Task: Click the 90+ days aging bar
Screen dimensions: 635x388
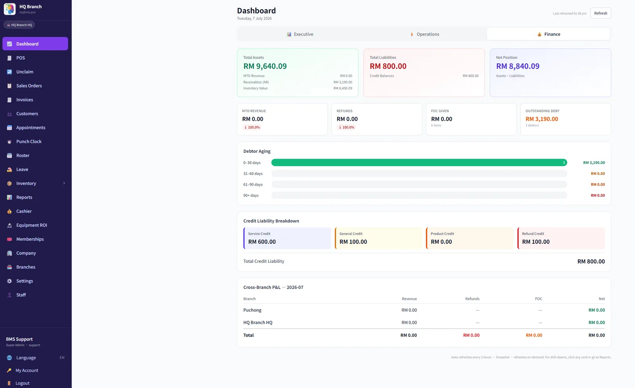Action: pyautogui.click(x=419, y=195)
